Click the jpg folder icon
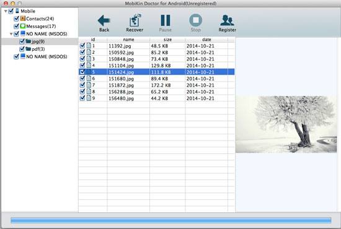This screenshot has width=341, height=229. 29,41
